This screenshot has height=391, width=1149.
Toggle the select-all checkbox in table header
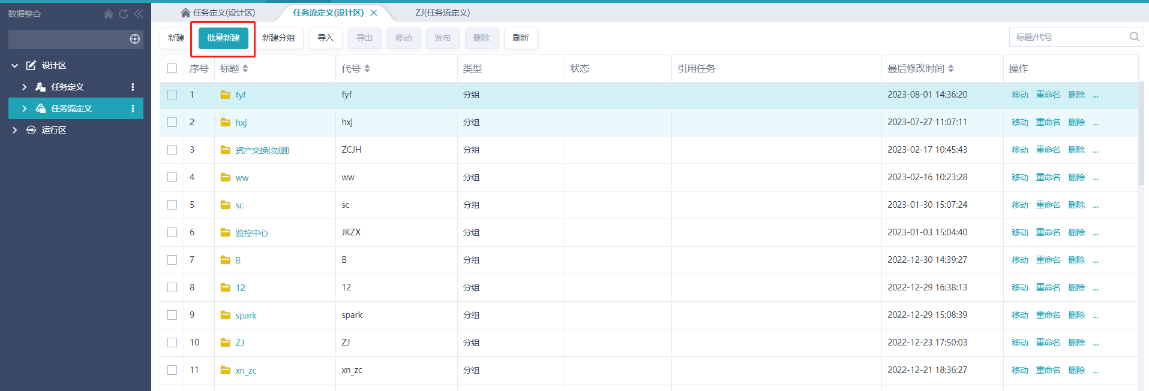click(x=172, y=68)
